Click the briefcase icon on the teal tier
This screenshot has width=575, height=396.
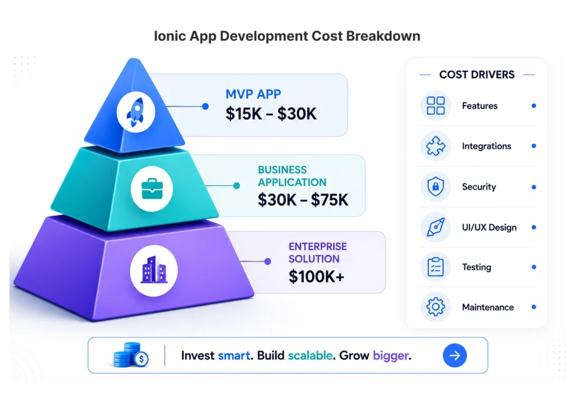click(x=152, y=188)
